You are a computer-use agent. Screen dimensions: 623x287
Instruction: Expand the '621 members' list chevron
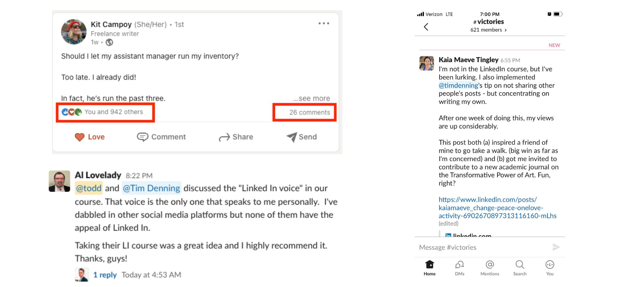click(x=506, y=30)
